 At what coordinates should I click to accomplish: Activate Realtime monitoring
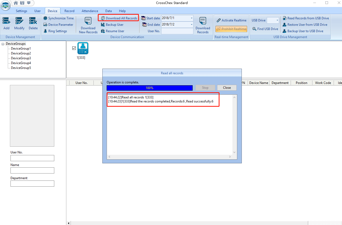pos(231,20)
